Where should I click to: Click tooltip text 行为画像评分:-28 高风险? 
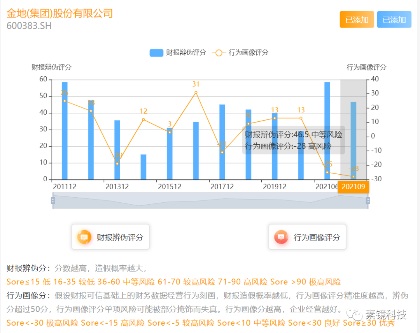pyautogui.click(x=288, y=146)
